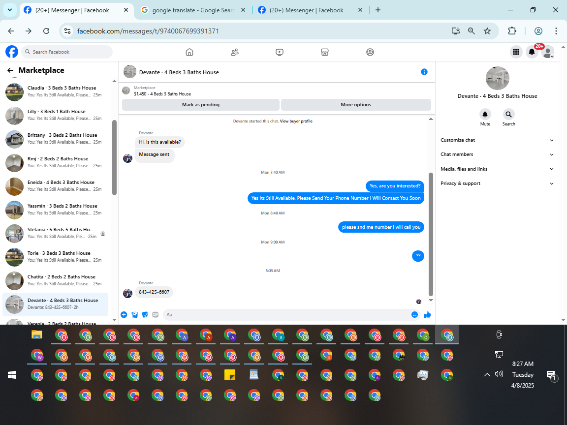This screenshot has height=425, width=567.
Task: Click the conversation list scrollbar
Action: [114, 157]
